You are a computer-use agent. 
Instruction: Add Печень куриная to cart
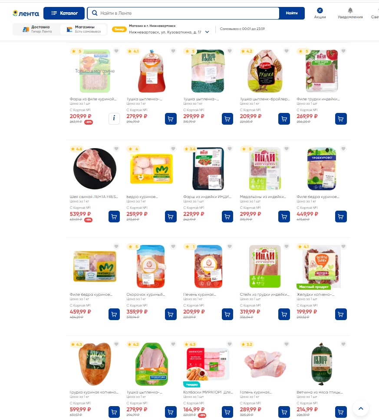(x=227, y=314)
